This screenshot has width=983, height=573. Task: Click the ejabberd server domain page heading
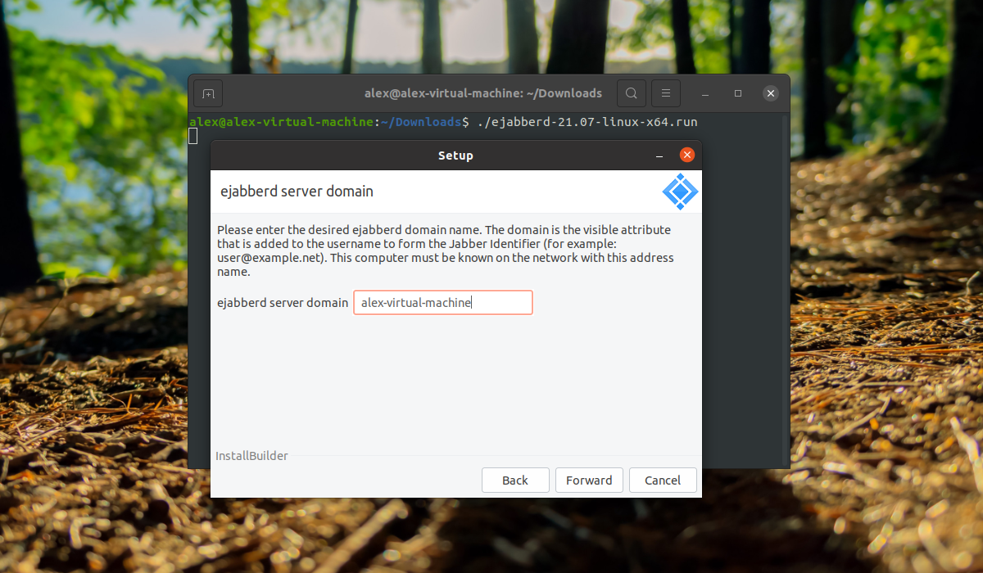297,192
